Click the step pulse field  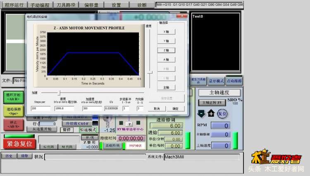(126, 108)
